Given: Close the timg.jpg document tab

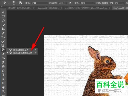Looking at the screenshot, I should [61, 8].
